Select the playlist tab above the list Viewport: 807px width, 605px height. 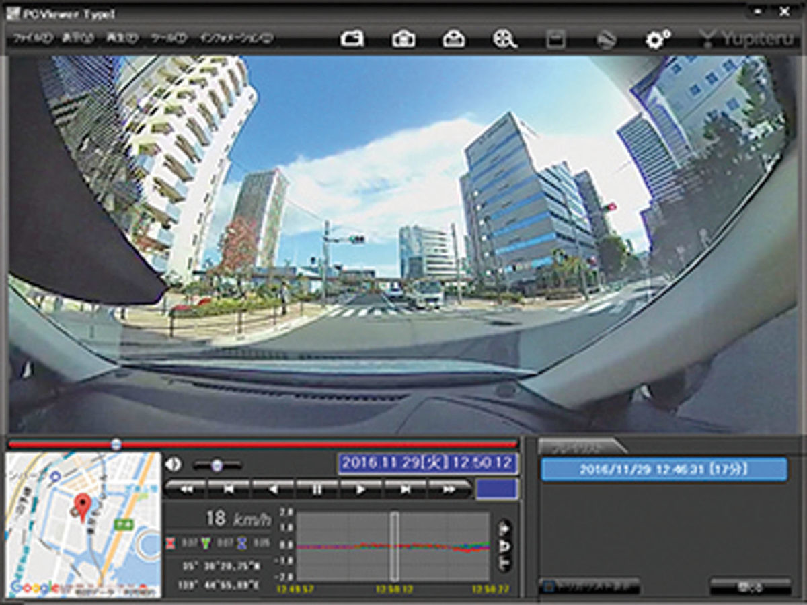click(x=578, y=447)
